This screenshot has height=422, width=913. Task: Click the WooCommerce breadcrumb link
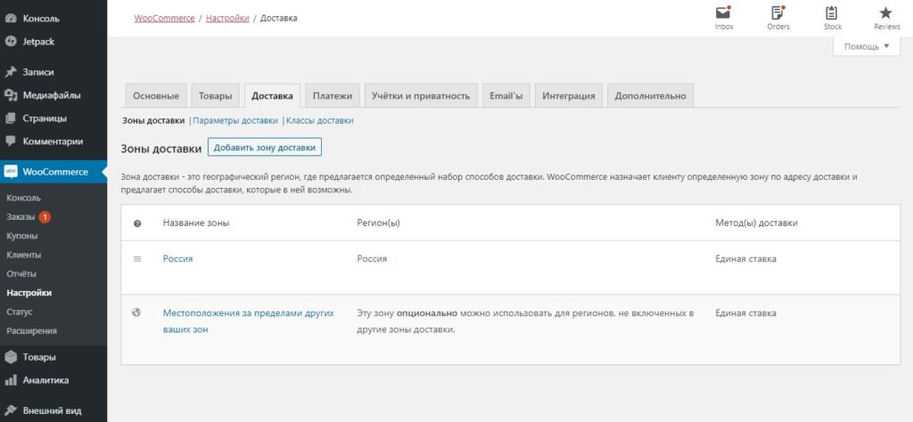click(164, 18)
